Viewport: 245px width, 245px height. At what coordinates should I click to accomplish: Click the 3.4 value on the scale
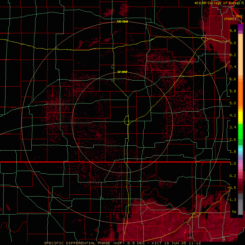(x=233, y=127)
